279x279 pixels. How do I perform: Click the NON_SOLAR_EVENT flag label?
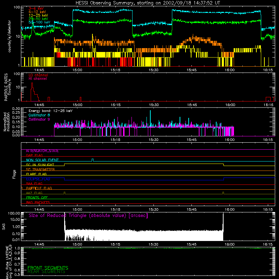[x=42, y=160]
